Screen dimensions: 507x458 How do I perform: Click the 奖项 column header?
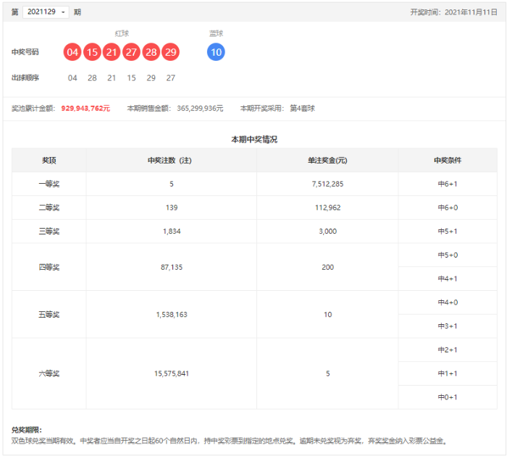[x=49, y=161]
